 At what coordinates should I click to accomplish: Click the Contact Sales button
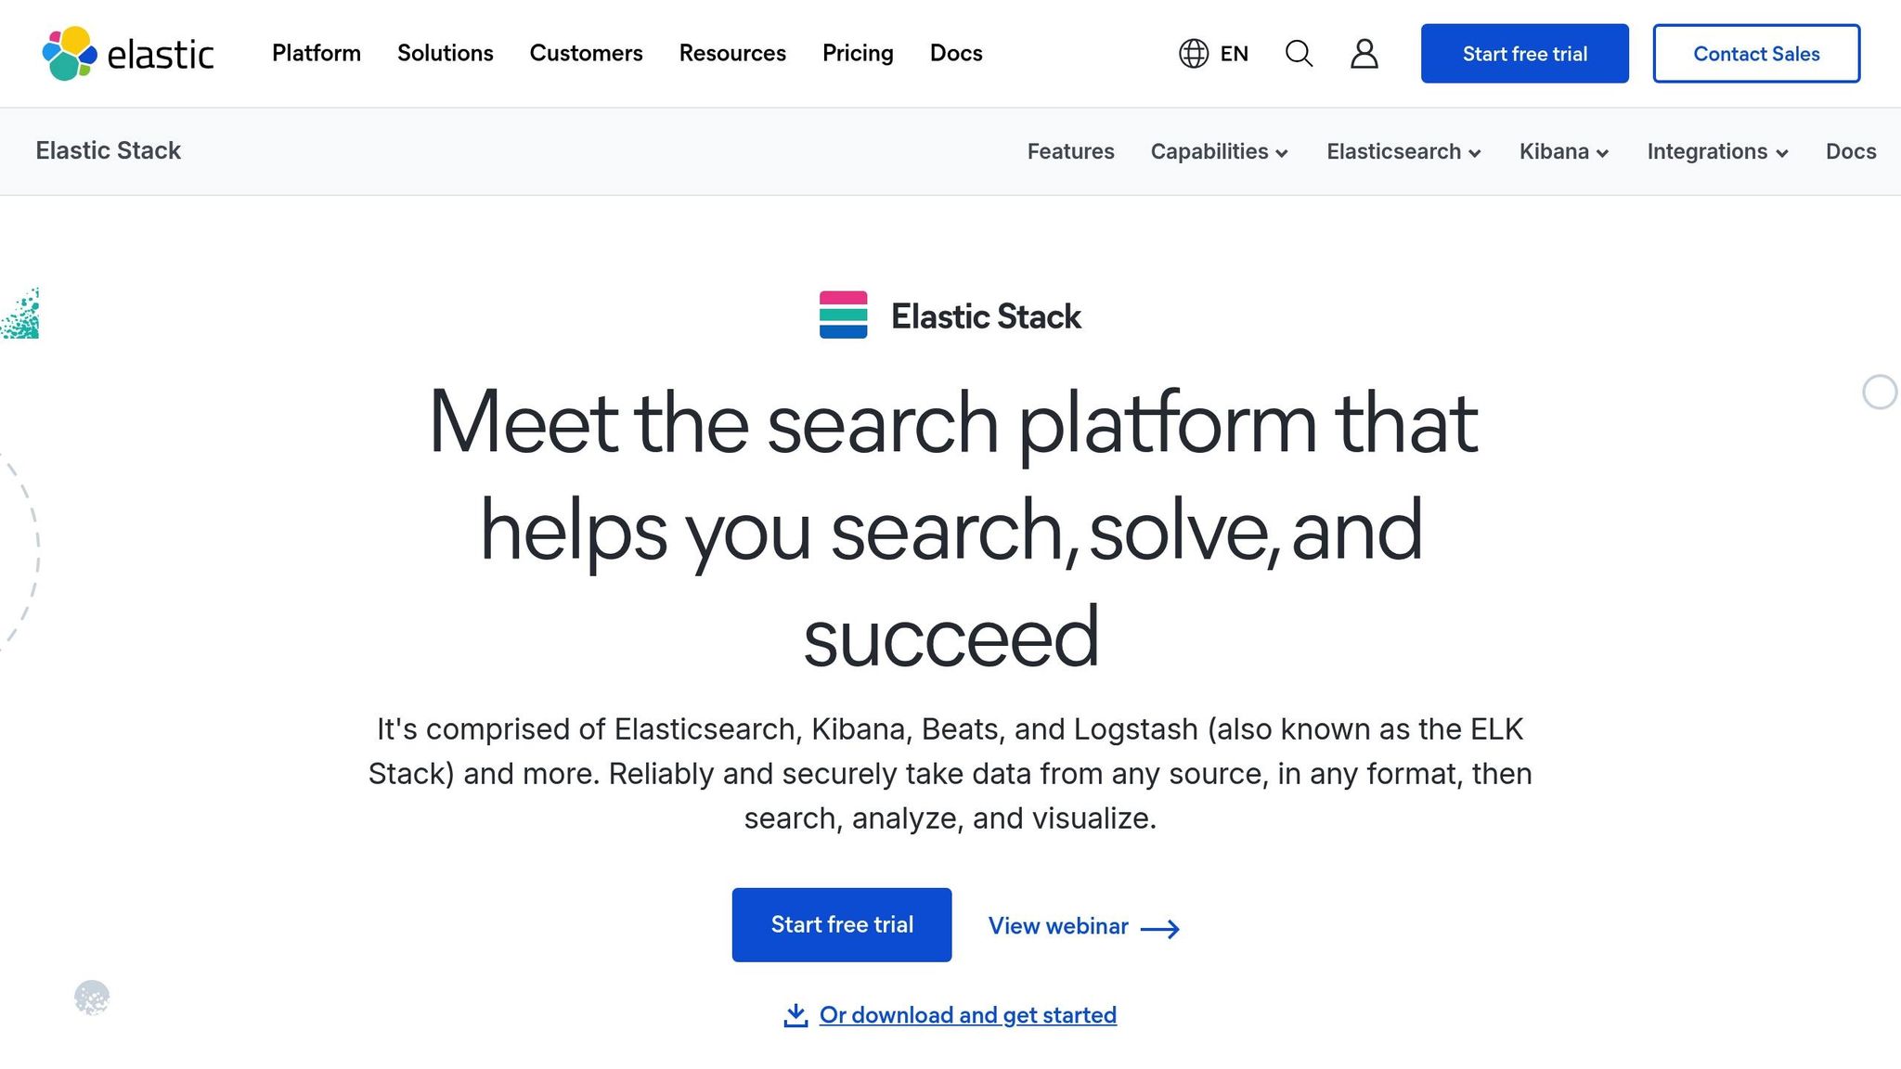click(x=1756, y=53)
